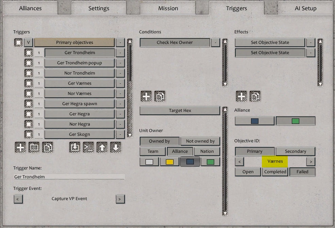Go to previous Trigger Event option
Screen dimensions: 335x228
18,199
